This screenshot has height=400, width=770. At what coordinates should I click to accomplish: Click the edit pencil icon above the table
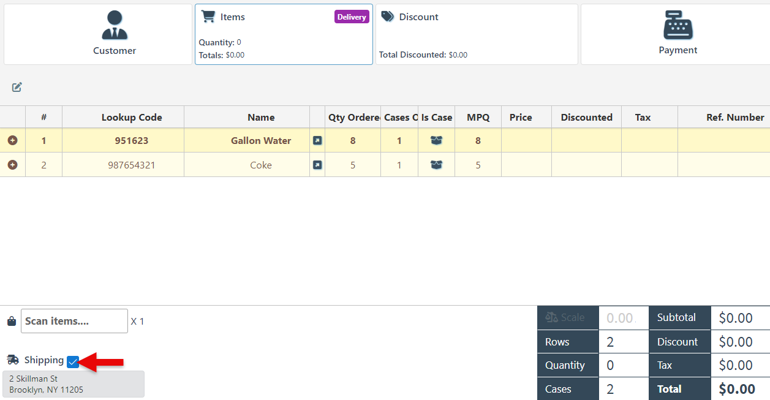click(17, 87)
